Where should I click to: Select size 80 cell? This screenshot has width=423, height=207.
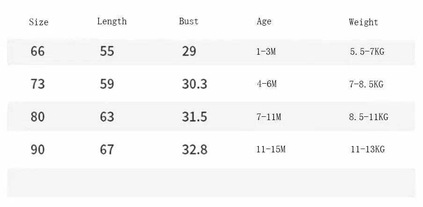(37, 117)
